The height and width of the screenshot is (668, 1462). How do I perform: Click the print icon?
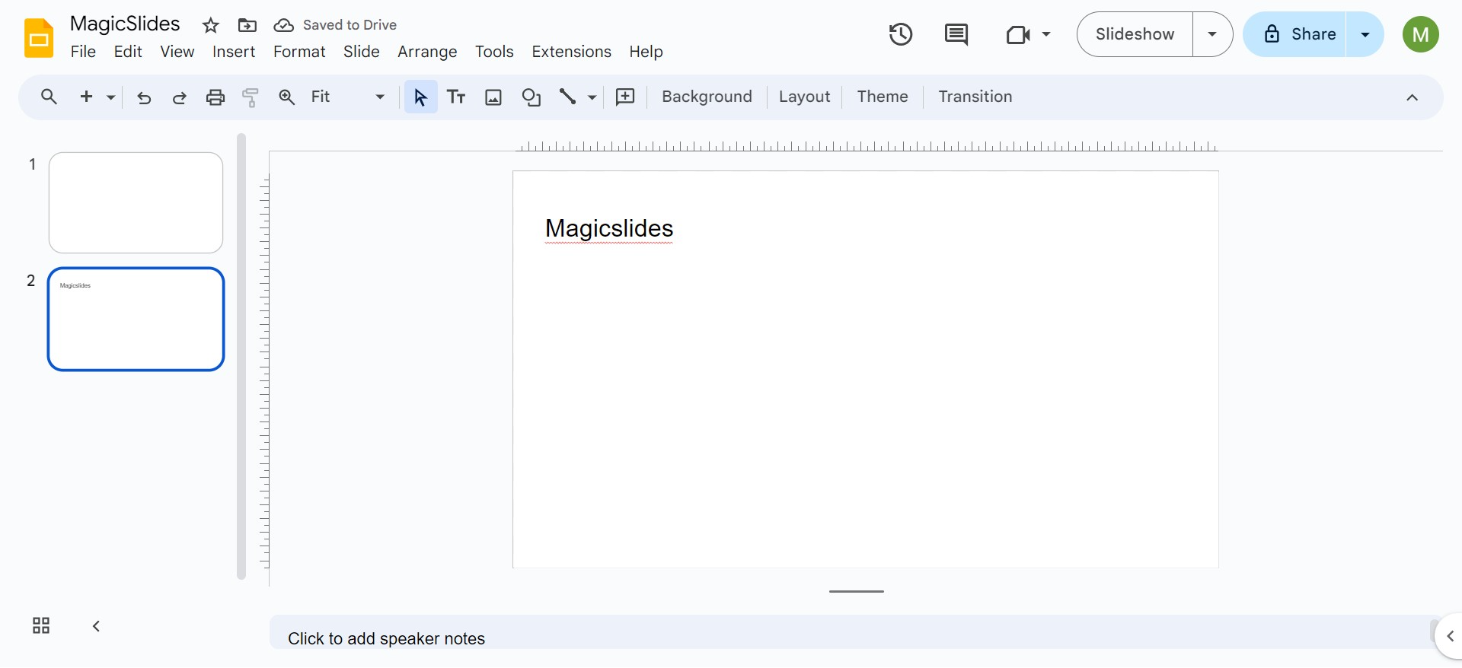point(215,97)
